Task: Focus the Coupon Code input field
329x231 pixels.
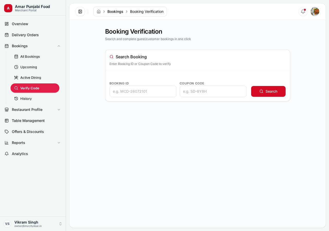Action: click(213, 91)
